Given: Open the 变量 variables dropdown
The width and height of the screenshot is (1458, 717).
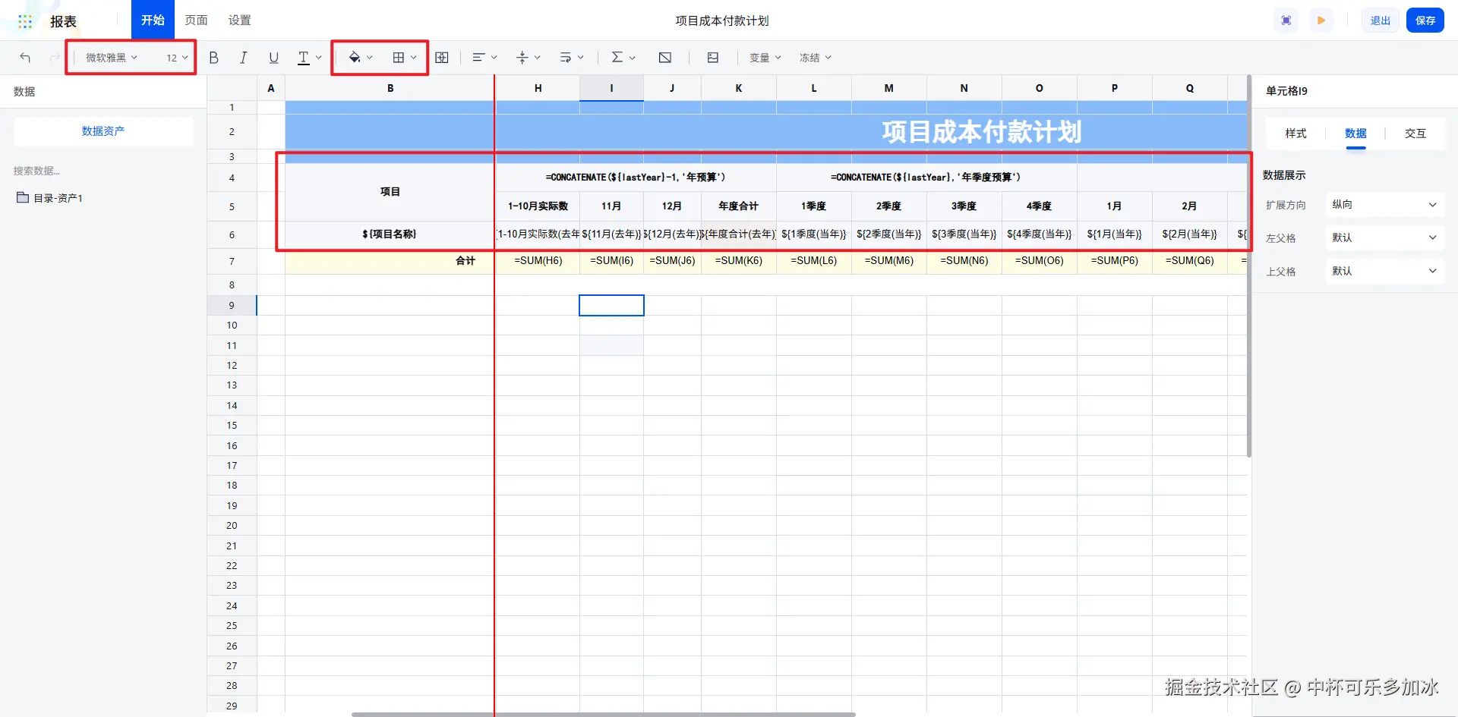Looking at the screenshot, I should coord(765,58).
